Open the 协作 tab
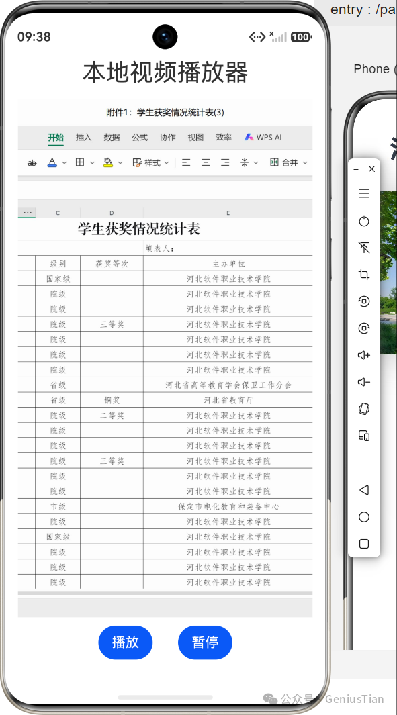 coord(167,137)
